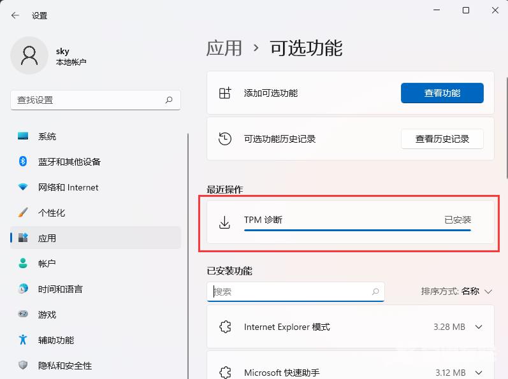
Task: Select the shield icon for 隐私和安全性
Action: pyautogui.click(x=23, y=365)
